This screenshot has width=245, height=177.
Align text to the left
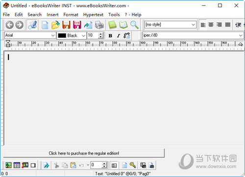203,25
